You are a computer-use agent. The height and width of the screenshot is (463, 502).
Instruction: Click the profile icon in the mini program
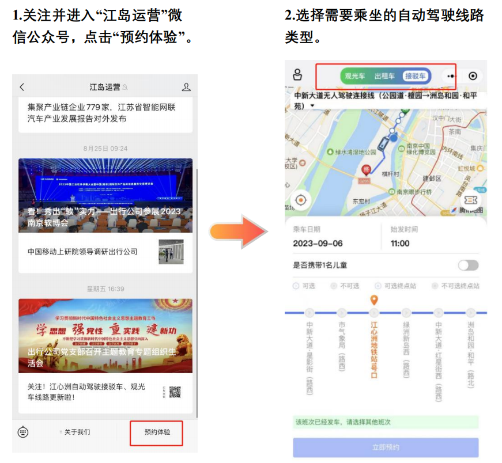(x=297, y=74)
